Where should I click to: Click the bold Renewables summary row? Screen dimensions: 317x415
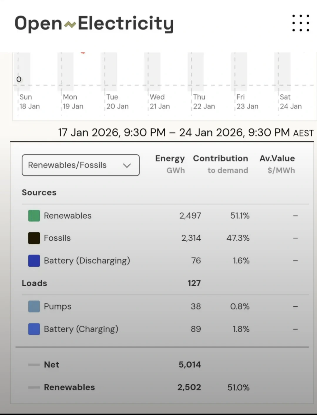69,387
